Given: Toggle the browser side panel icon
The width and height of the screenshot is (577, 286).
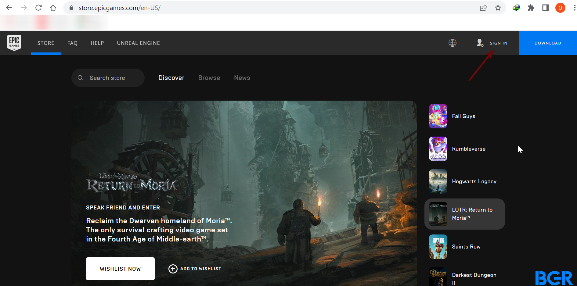Looking at the screenshot, I should [x=546, y=8].
